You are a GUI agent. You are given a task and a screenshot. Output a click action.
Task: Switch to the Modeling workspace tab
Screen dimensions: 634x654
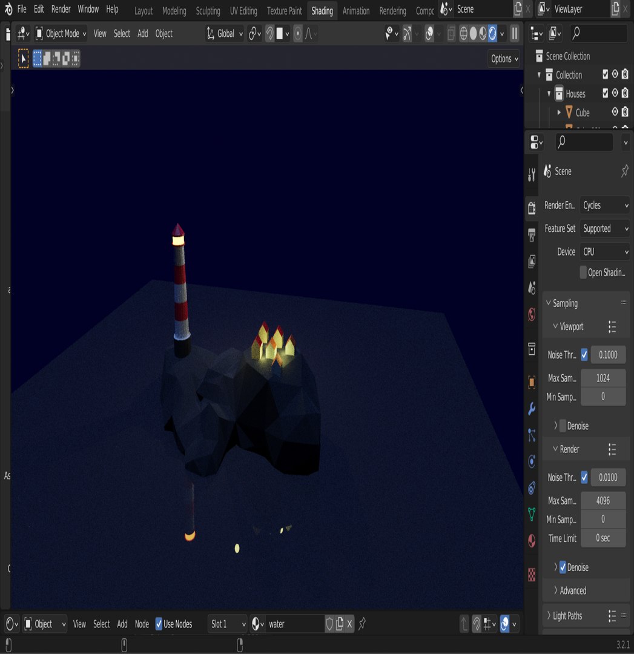(174, 11)
